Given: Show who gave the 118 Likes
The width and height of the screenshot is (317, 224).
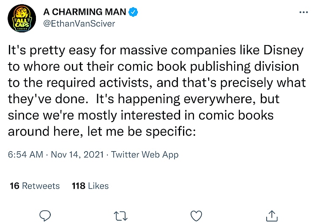Looking at the screenshot, I should (90, 186).
